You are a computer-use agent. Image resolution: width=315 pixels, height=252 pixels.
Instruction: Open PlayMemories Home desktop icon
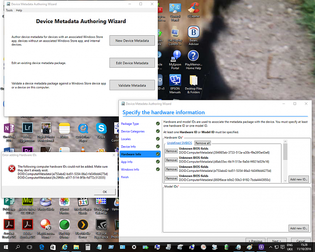pyautogui.click(x=46, y=229)
